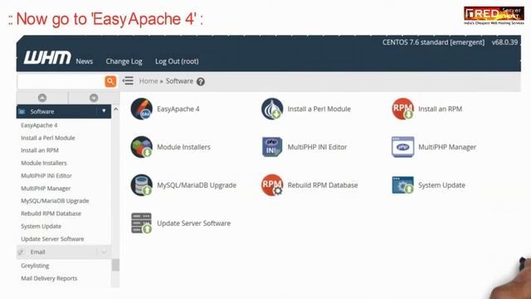Select System Update in sidebar
Image resolution: width=531 pixels, height=299 pixels.
pyautogui.click(x=41, y=226)
